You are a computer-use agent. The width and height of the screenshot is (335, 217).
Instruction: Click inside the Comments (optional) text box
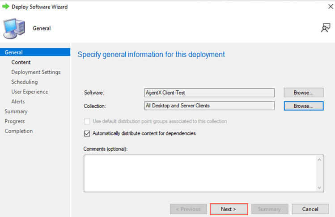tap(200, 174)
